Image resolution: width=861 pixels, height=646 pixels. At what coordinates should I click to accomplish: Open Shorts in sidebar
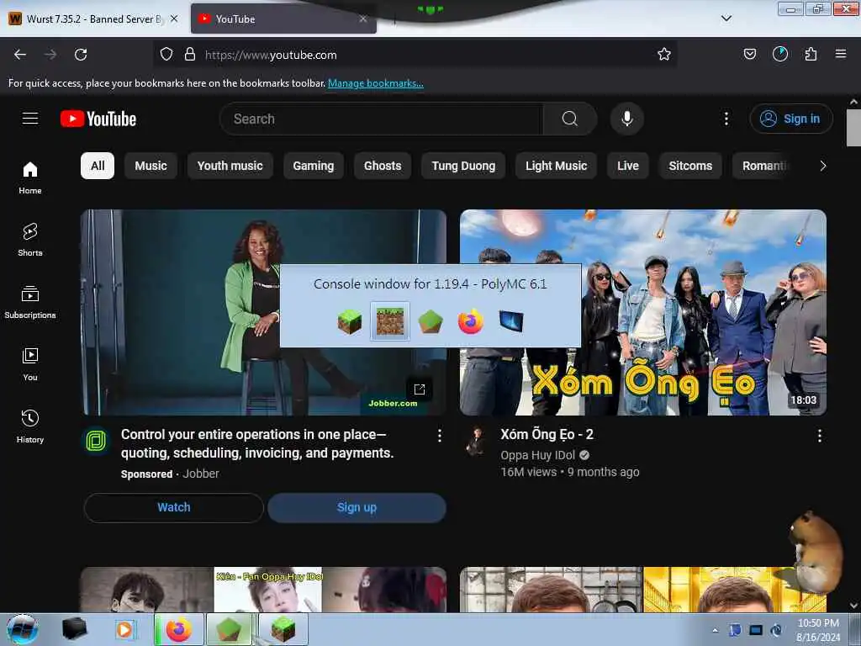pyautogui.click(x=30, y=240)
